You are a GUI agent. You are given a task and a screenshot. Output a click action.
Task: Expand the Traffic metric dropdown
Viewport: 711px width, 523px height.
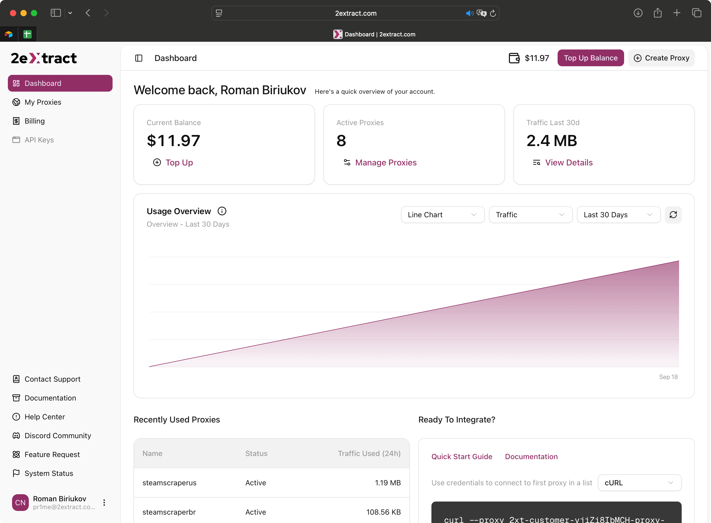(530, 215)
